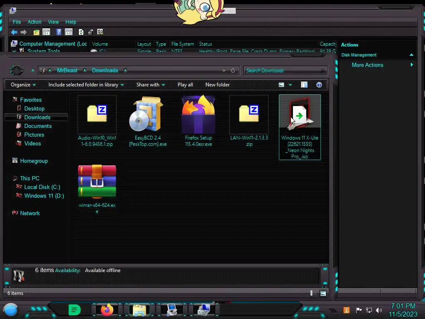This screenshot has width=425, height=319.
Task: Click the address bar refresh button
Action: pyautogui.click(x=233, y=71)
